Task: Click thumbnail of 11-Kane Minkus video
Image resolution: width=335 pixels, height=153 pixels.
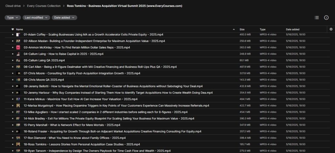Action: 18,99
